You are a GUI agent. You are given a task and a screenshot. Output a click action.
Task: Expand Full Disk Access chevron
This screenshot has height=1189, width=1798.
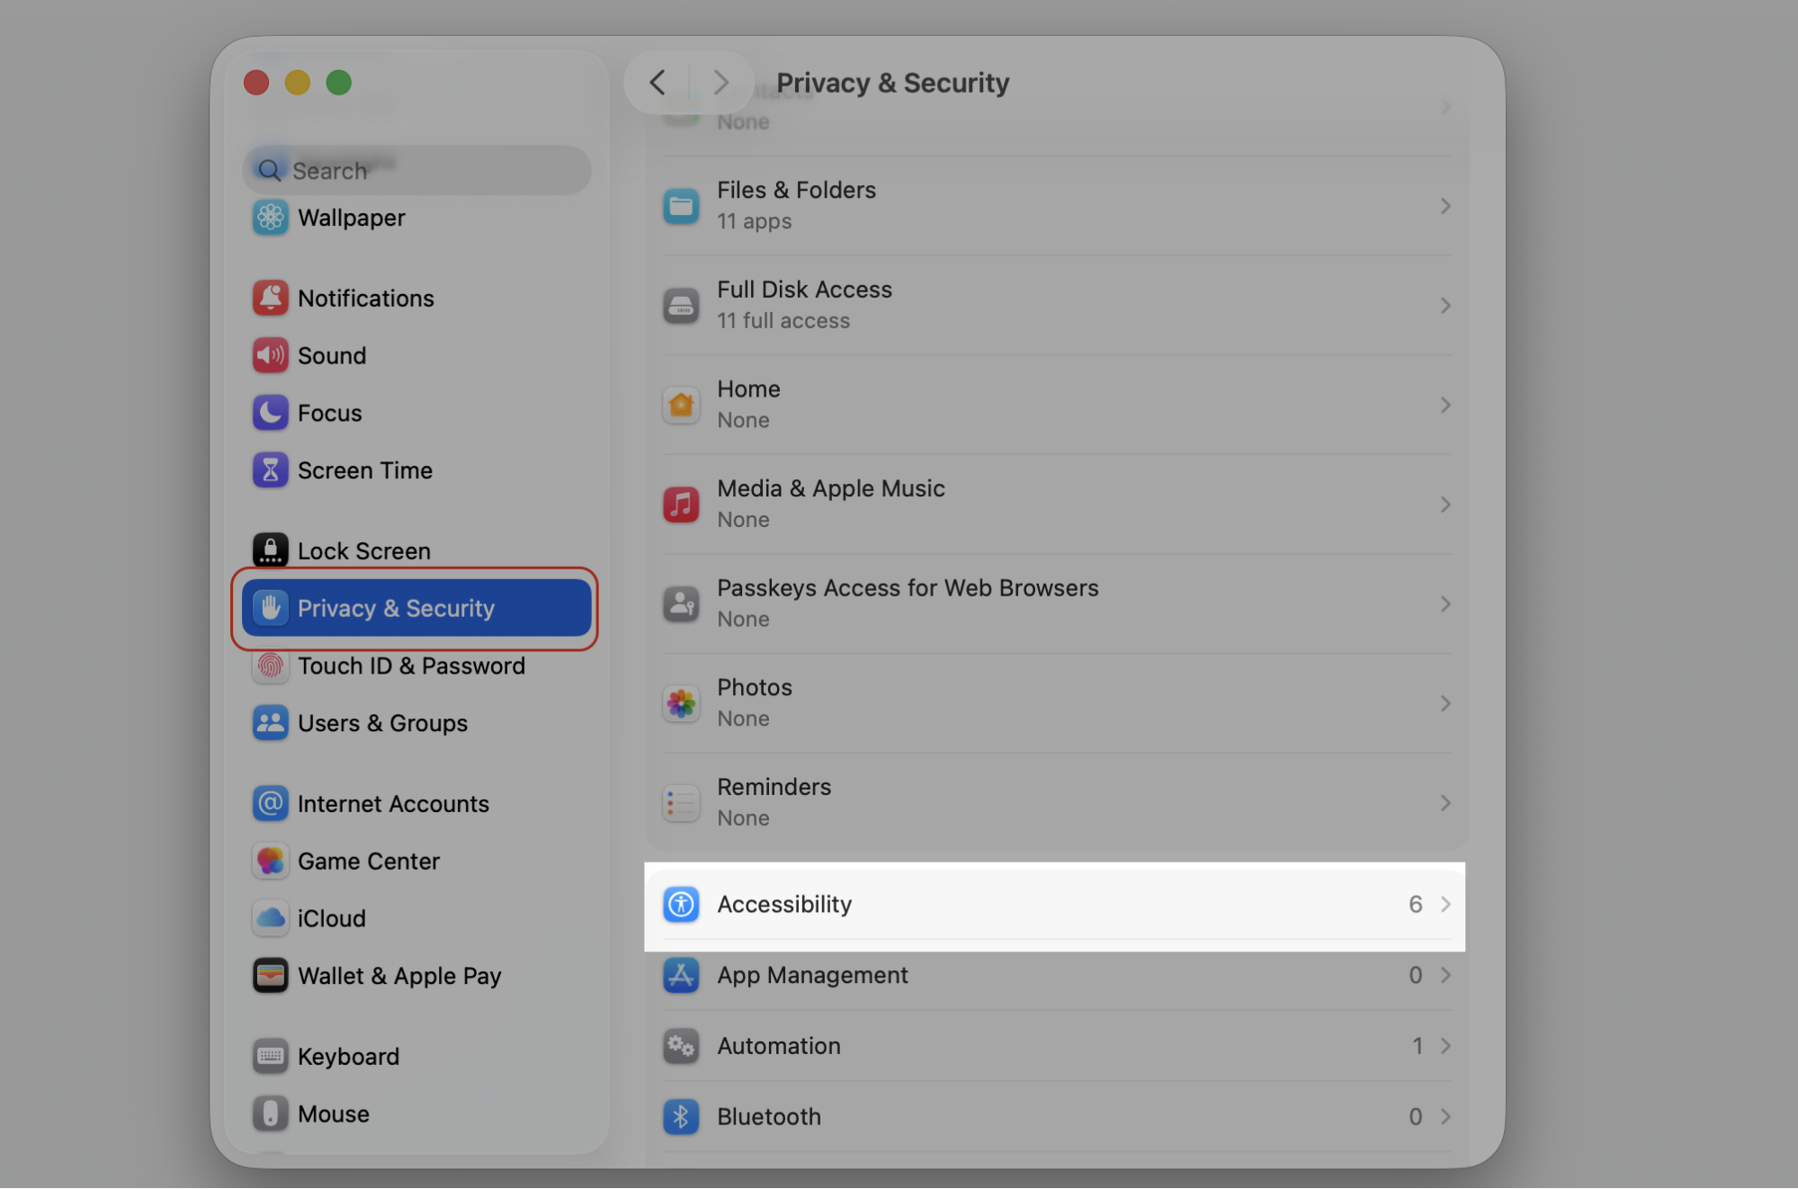coord(1445,306)
